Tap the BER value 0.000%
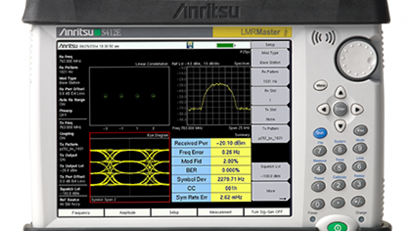 pyautogui.click(x=231, y=170)
